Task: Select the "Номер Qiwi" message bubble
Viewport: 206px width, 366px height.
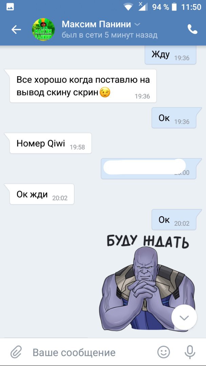Action: tap(51, 143)
